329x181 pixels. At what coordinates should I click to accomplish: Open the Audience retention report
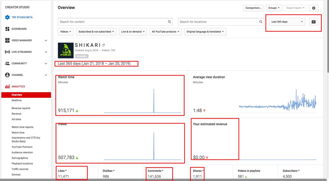pyautogui.click(x=22, y=153)
